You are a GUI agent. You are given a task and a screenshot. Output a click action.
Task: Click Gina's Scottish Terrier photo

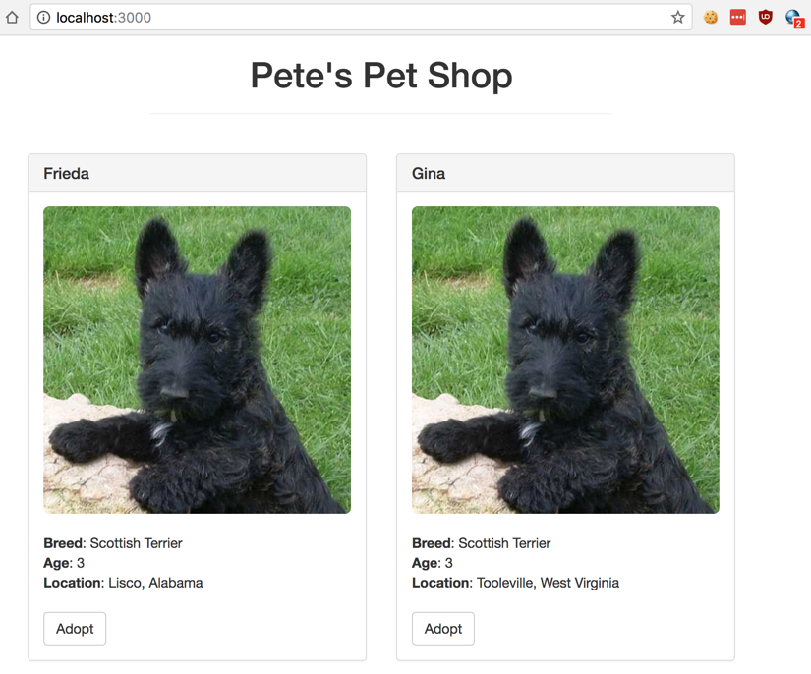tap(565, 360)
